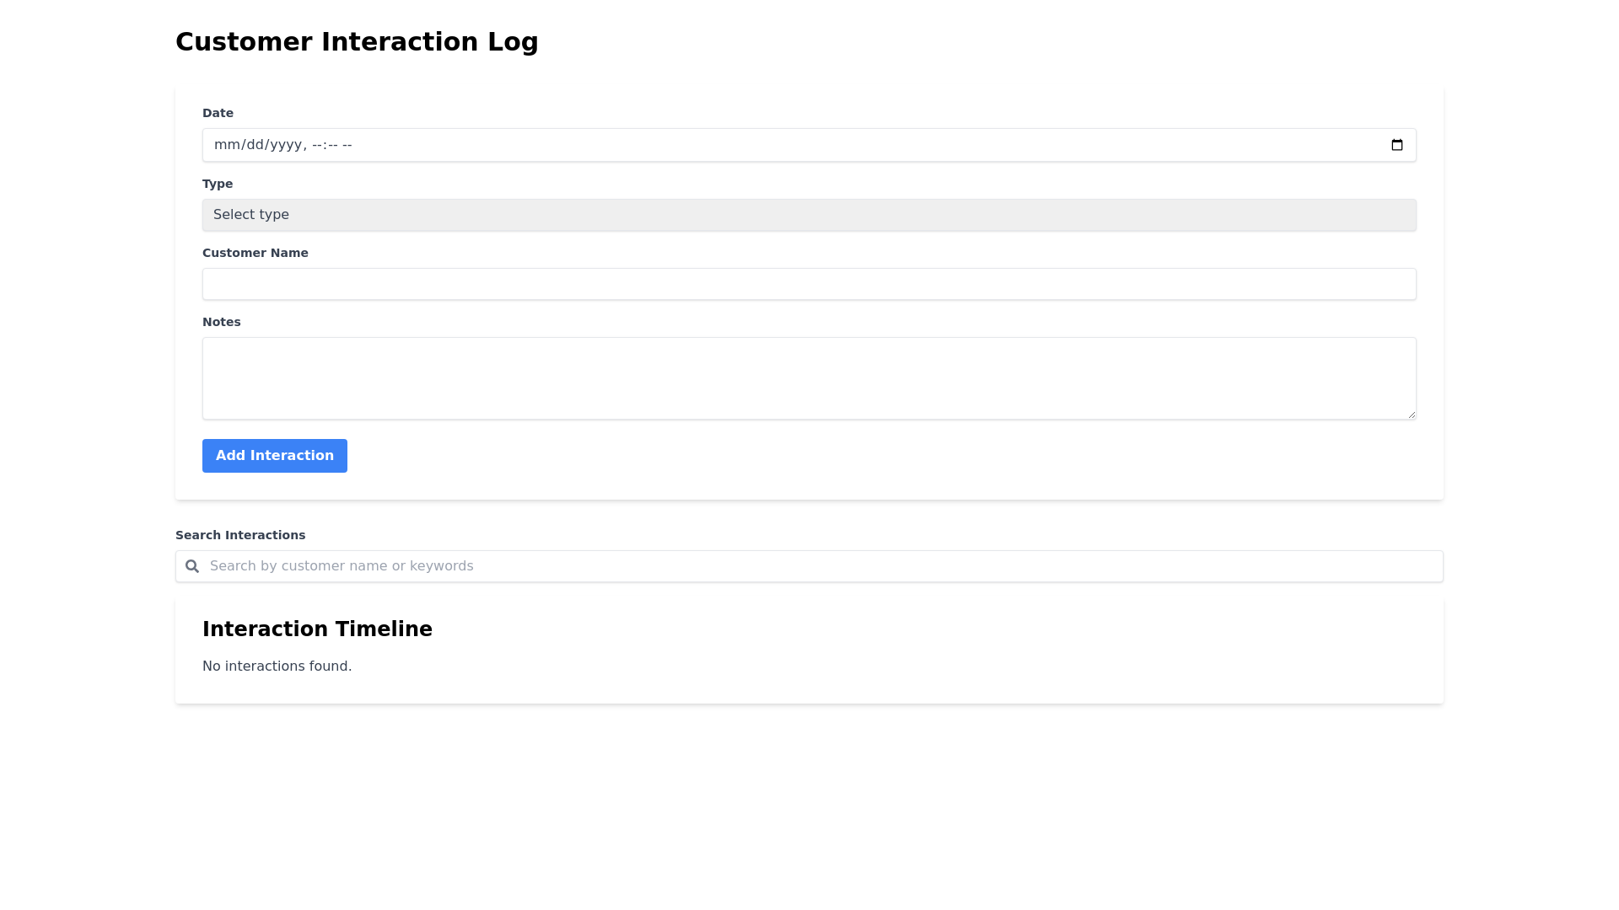Click the Customer Name label
Viewport: 1619px width, 910px height.
click(x=255, y=253)
